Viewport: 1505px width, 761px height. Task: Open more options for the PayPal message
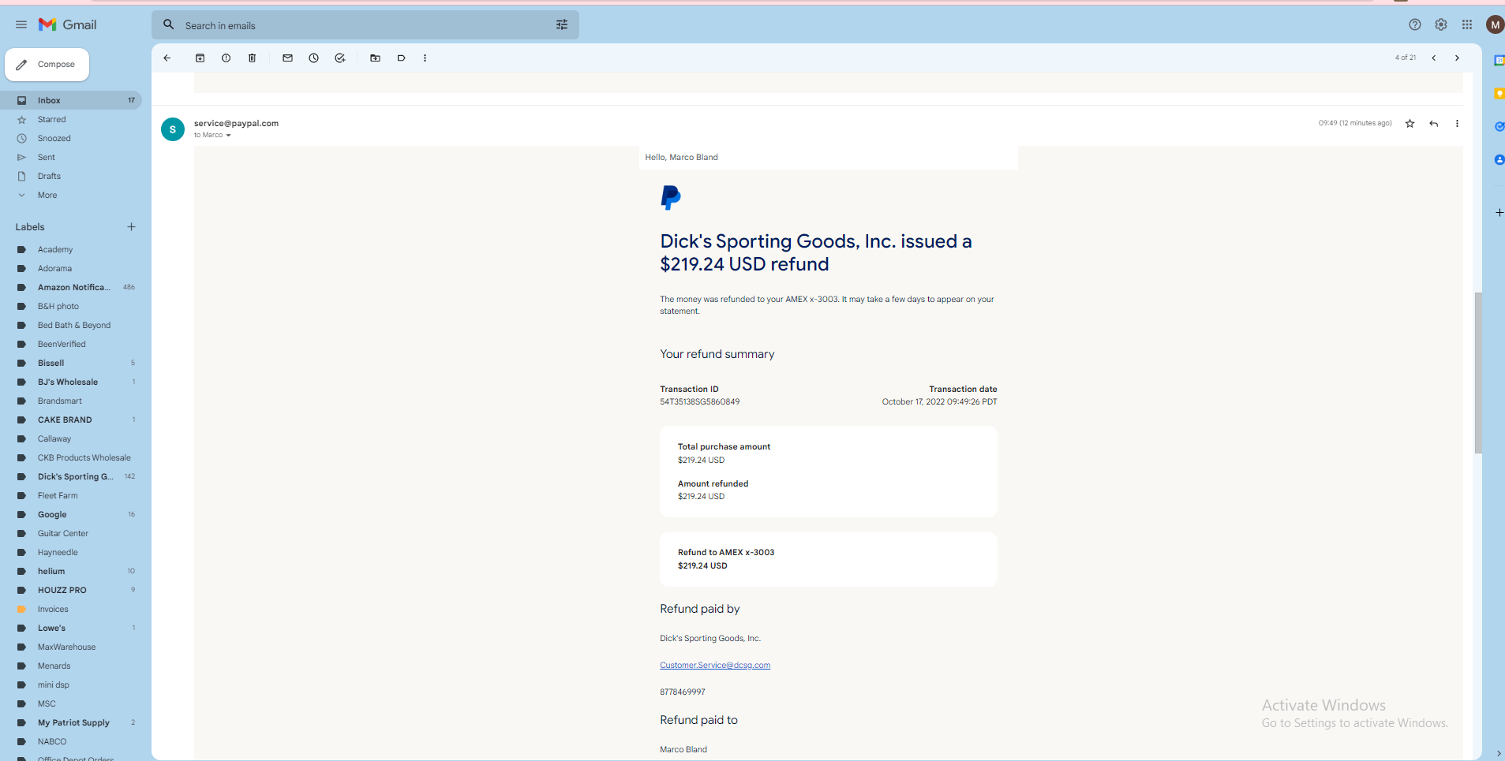click(x=1458, y=123)
